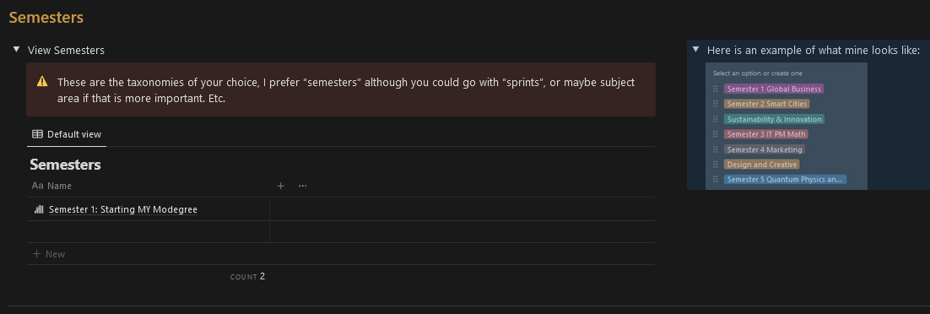The height and width of the screenshot is (314, 930).
Task: Collapse the 'Here is an example' toggle
Action: [x=695, y=50]
